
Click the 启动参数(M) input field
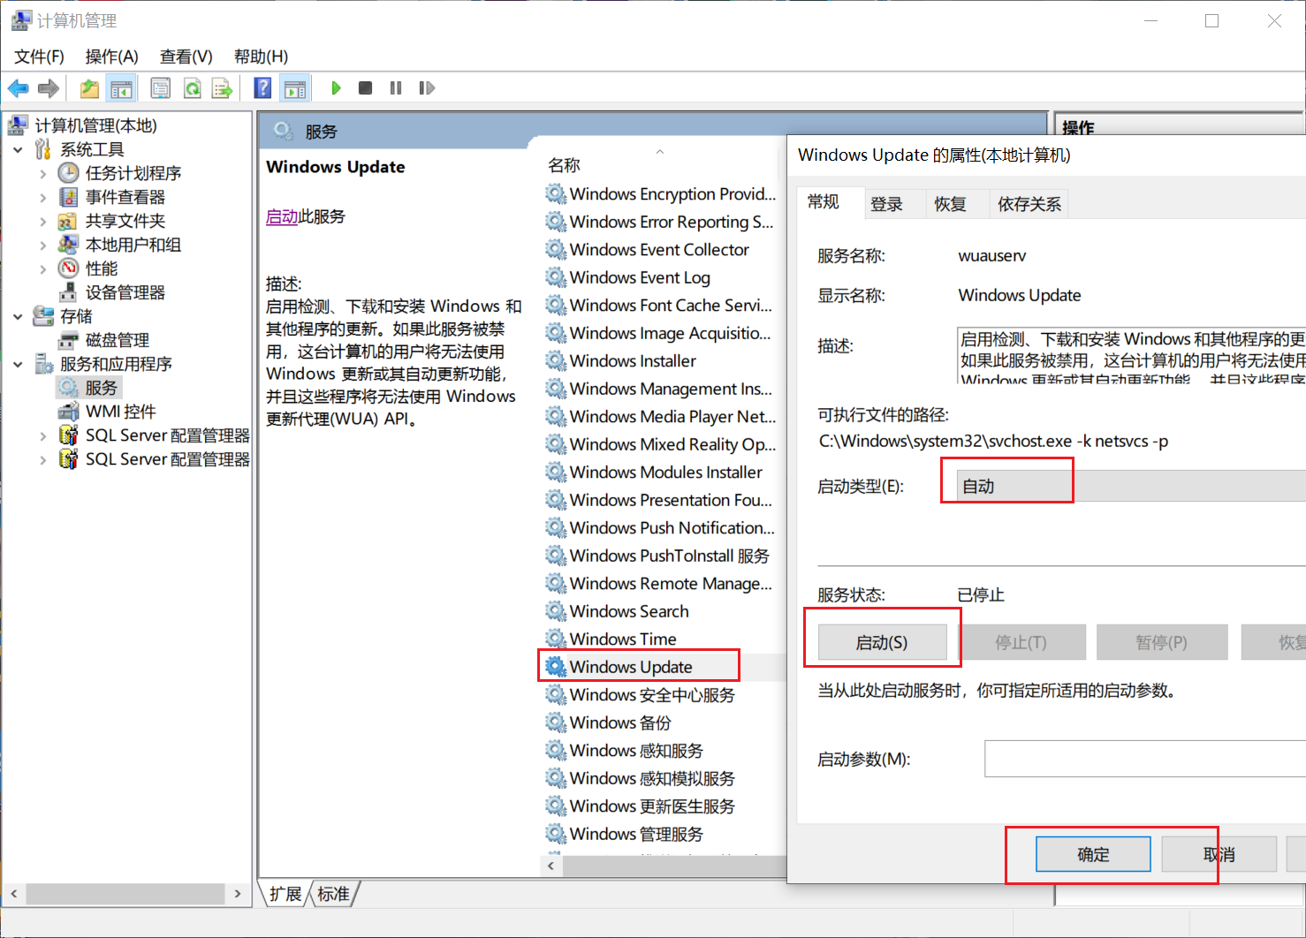[x=1149, y=758]
